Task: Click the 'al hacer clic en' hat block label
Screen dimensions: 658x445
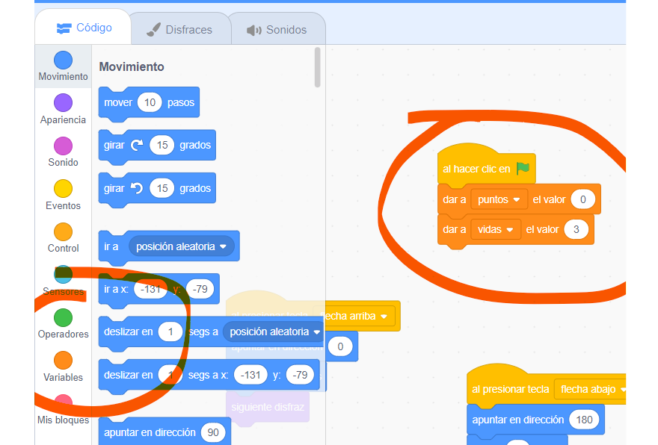Action: click(x=476, y=169)
